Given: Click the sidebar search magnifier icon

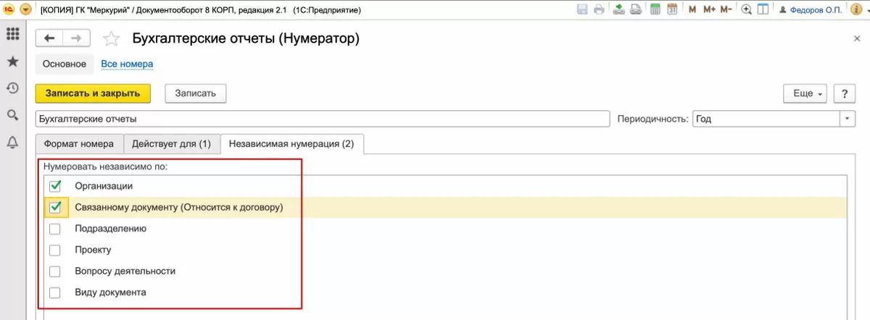Looking at the screenshot, I should 12,114.
